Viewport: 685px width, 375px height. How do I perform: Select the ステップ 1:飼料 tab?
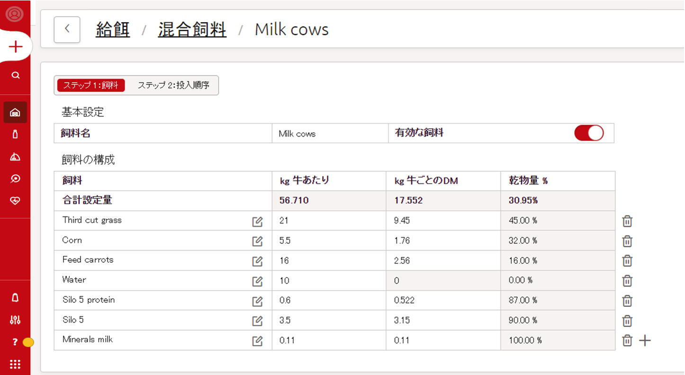pyautogui.click(x=91, y=85)
